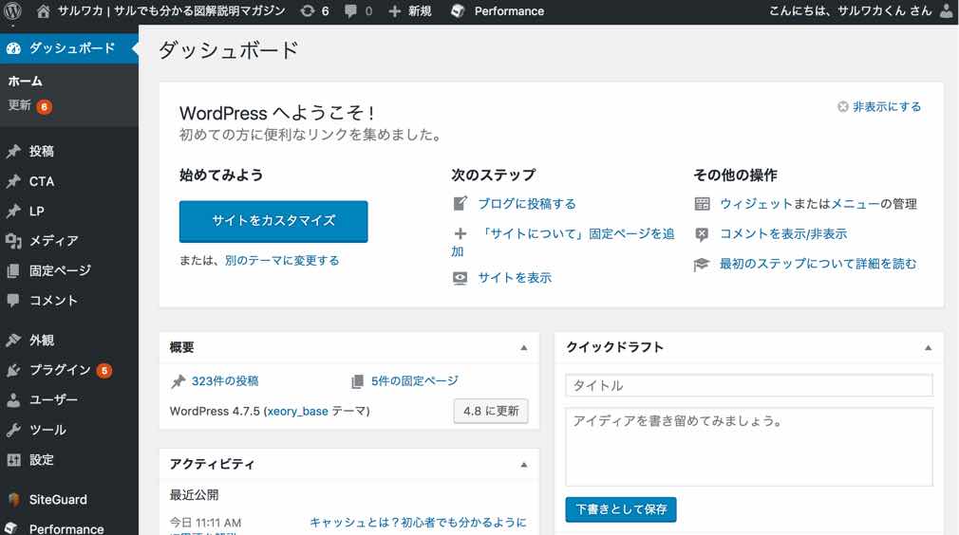Open 「サイトについて」固定ページを追加 link

576,234
